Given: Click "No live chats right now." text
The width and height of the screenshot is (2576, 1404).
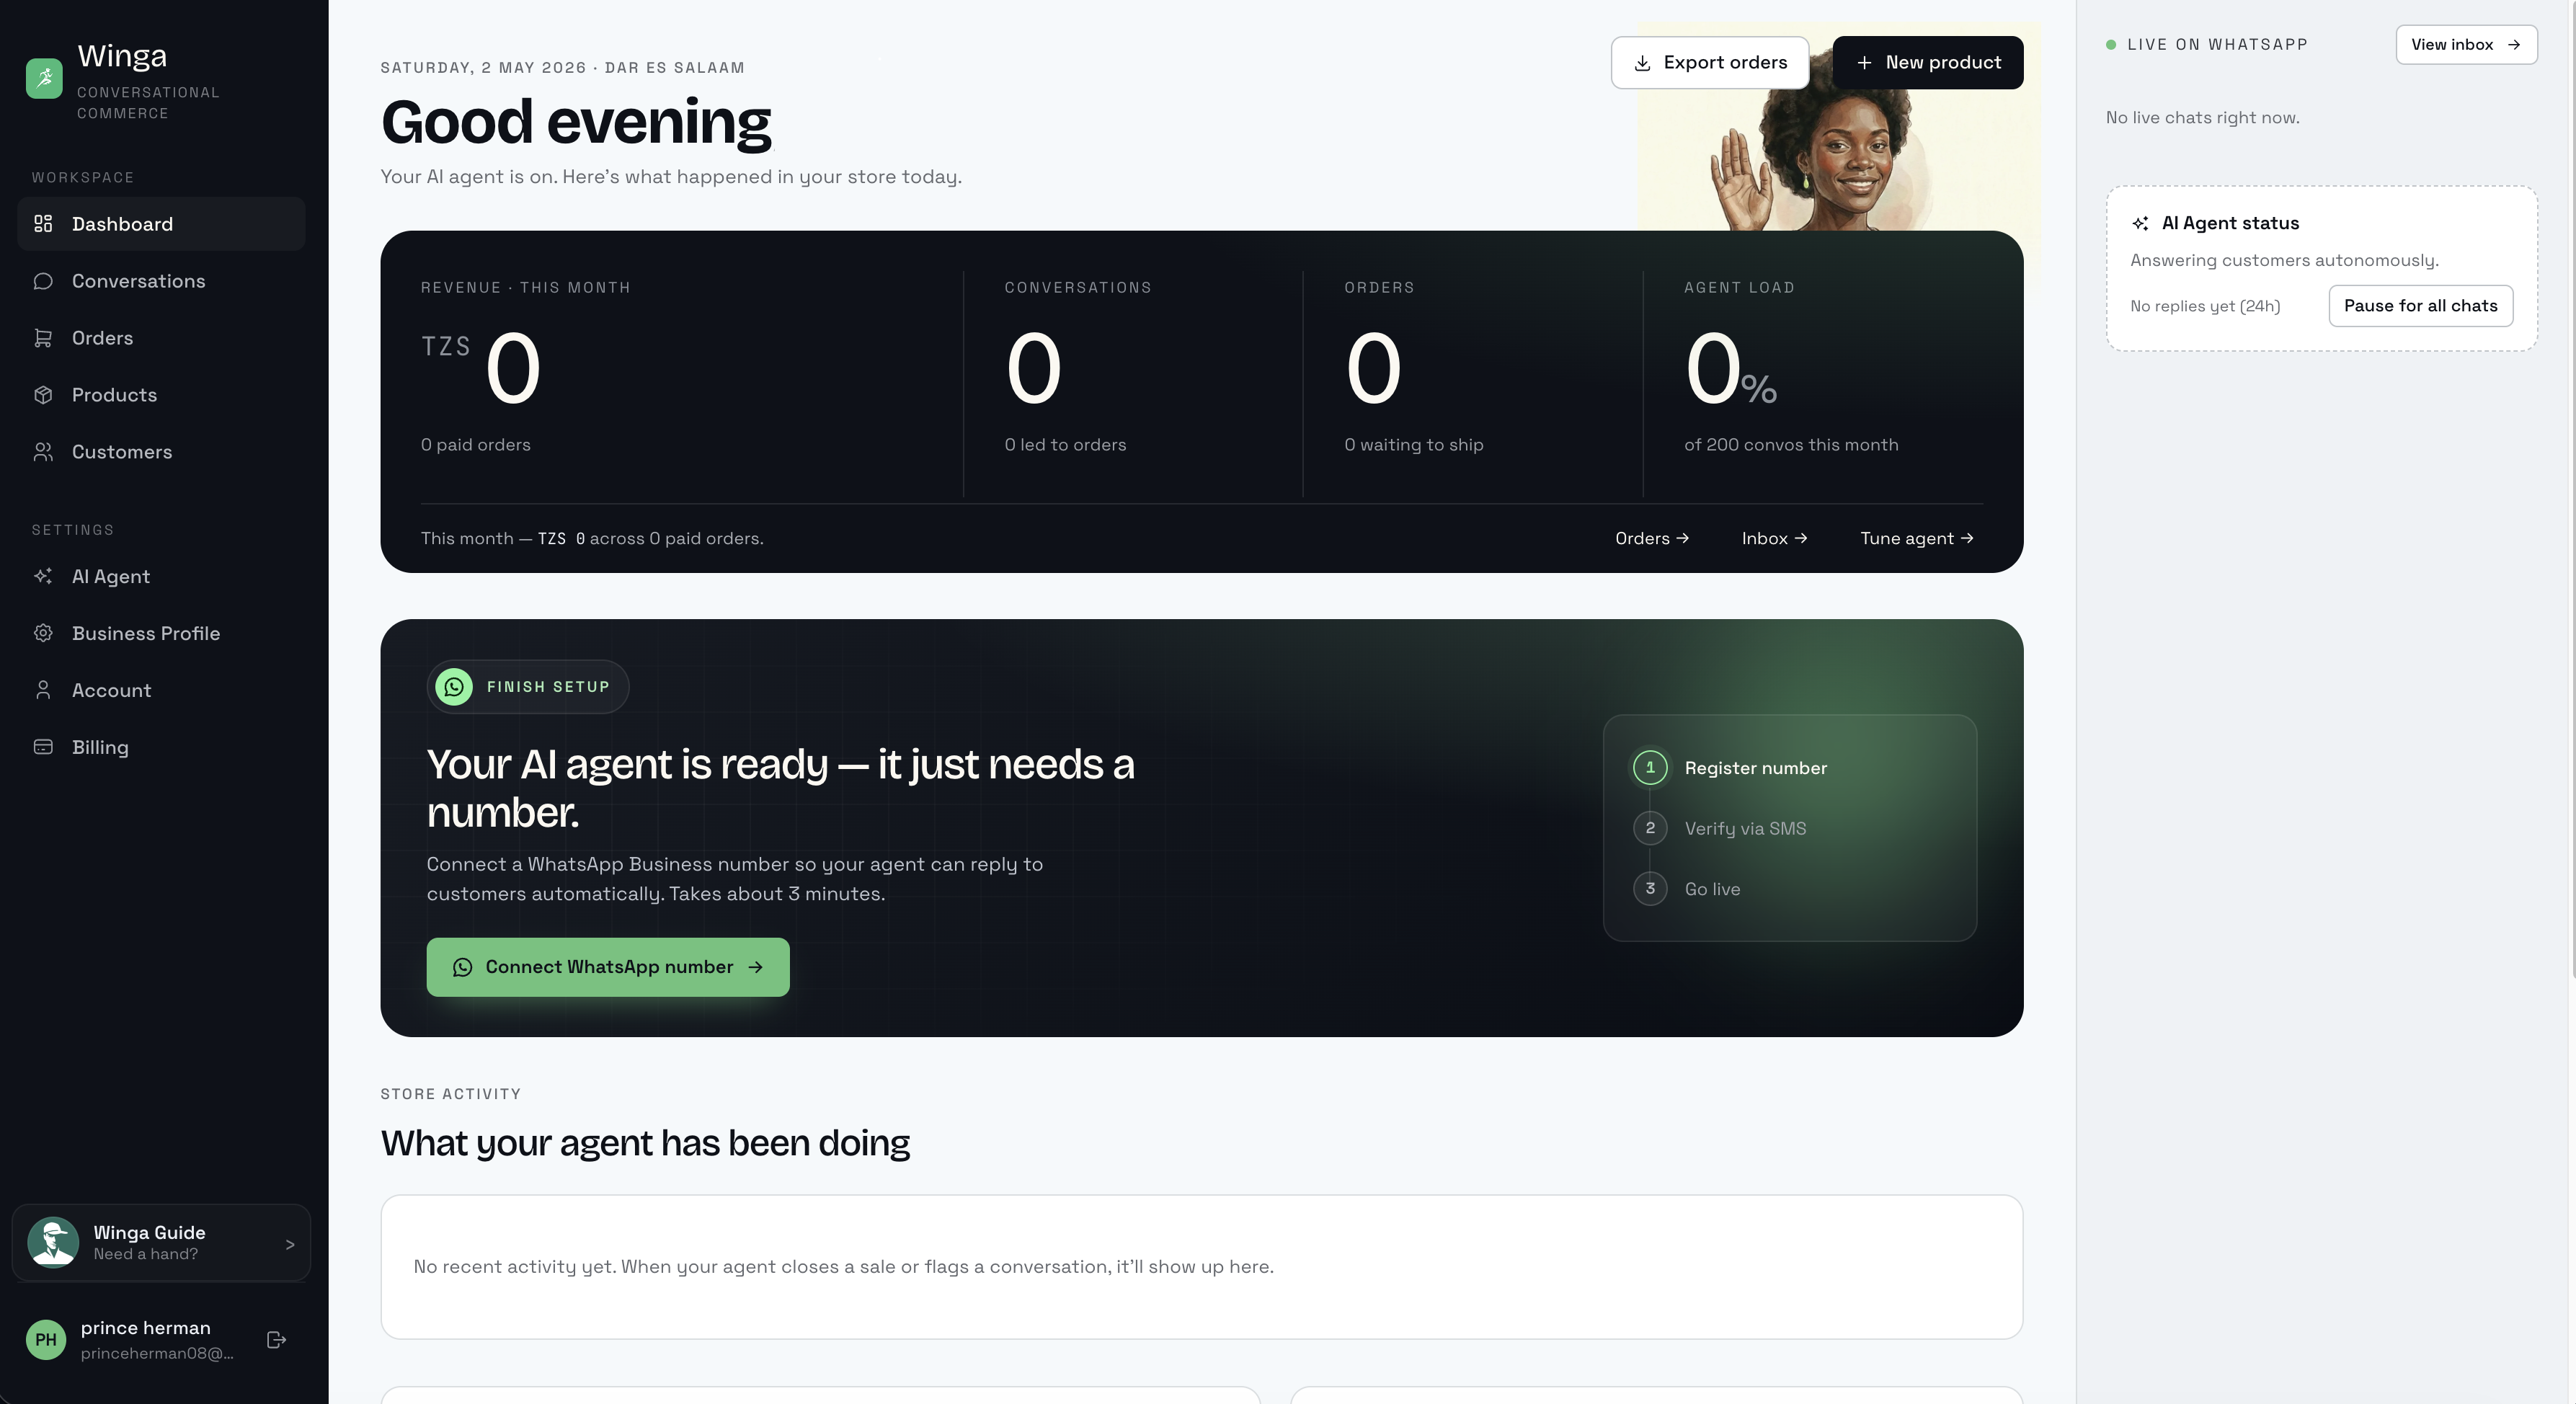Looking at the screenshot, I should [x=2203, y=118].
